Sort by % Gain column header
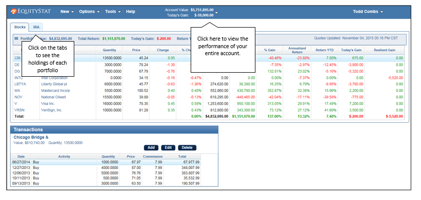Viewport: 421px width, 200px height. (x=269, y=50)
